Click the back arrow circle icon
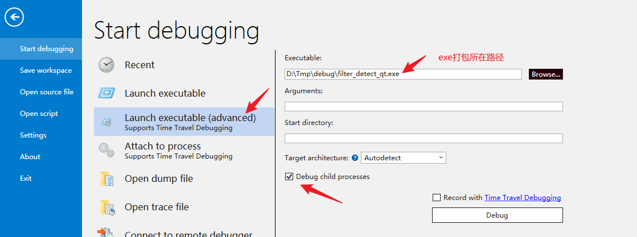This screenshot has width=637, height=237. (x=14, y=17)
